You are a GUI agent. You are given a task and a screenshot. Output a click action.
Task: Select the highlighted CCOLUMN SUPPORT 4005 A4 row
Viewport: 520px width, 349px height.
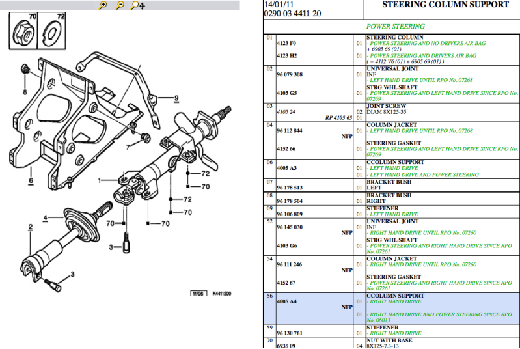(x=392, y=308)
